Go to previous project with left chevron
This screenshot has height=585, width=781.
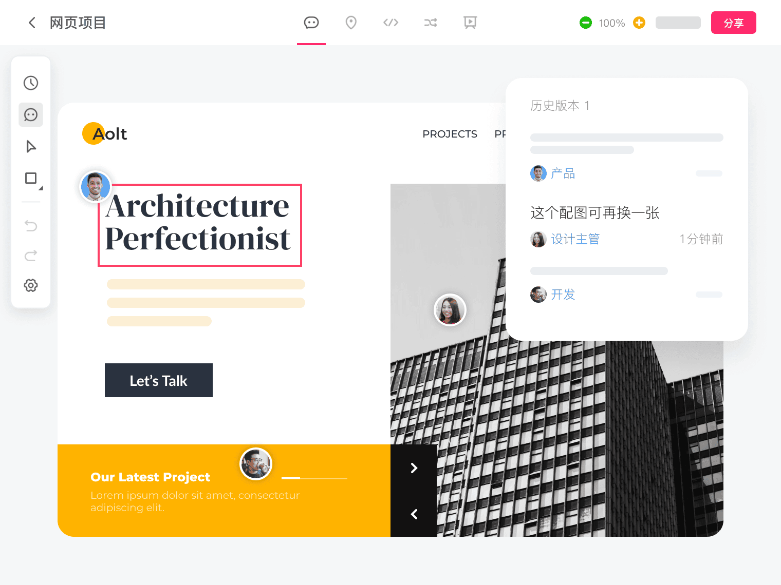click(x=414, y=514)
